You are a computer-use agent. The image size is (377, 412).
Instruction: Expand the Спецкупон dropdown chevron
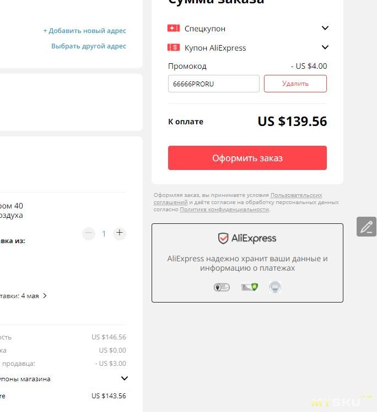[x=325, y=28]
